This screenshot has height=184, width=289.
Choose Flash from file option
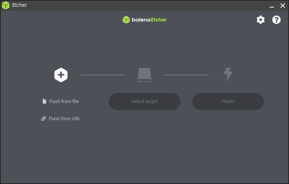tap(64, 101)
